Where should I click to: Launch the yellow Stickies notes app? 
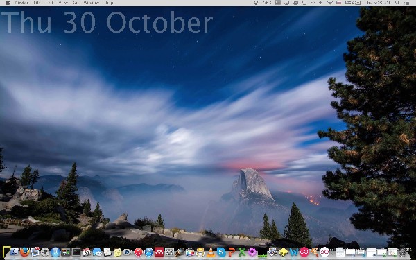tap(118, 252)
